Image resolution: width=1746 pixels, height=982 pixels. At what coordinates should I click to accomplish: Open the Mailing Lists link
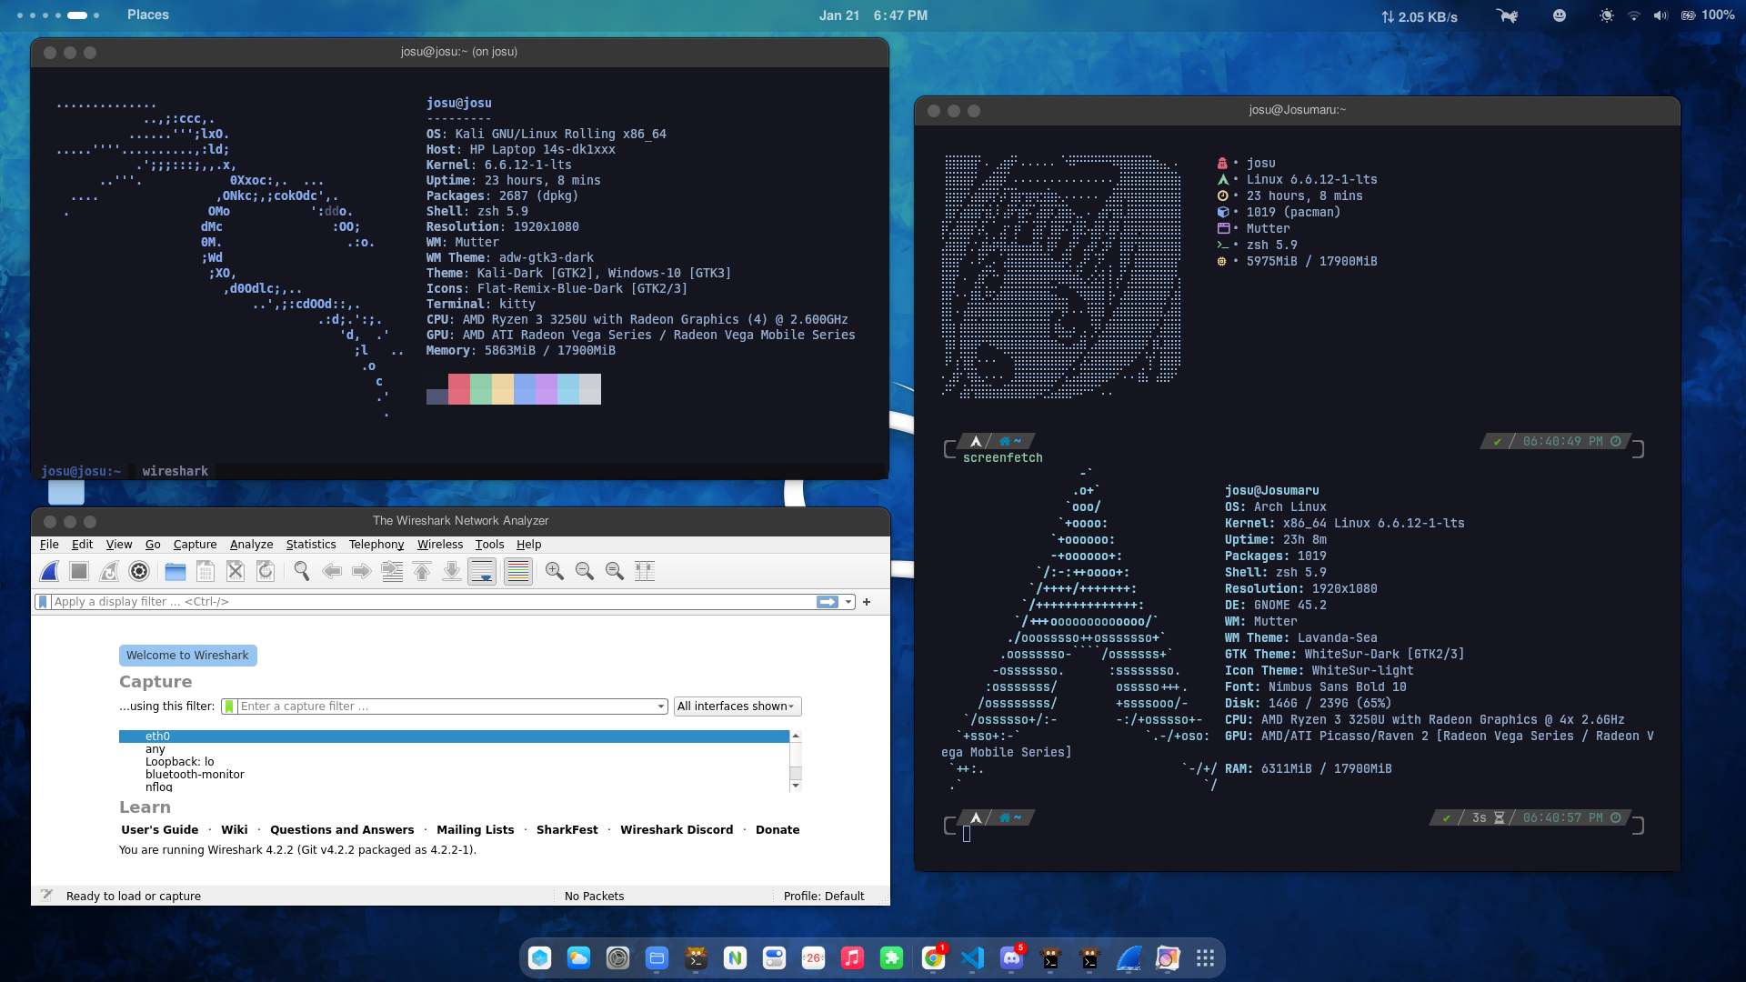475,829
